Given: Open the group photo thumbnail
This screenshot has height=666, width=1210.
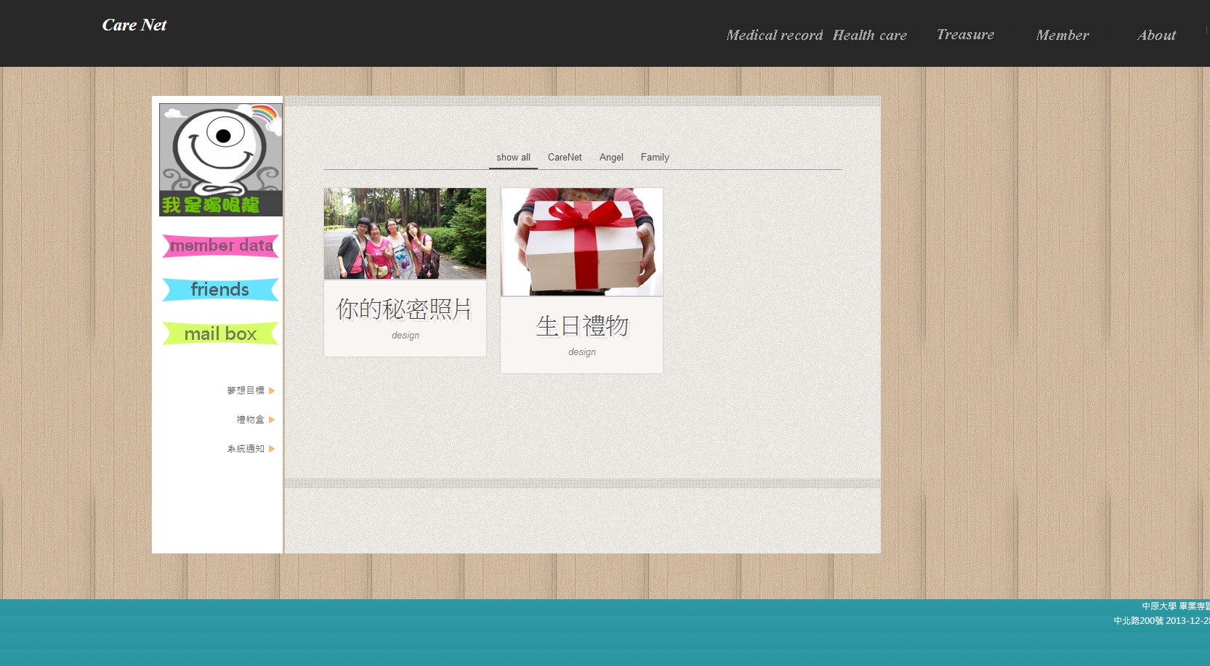Looking at the screenshot, I should coord(405,233).
